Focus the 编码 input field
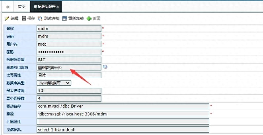 pos(69,36)
